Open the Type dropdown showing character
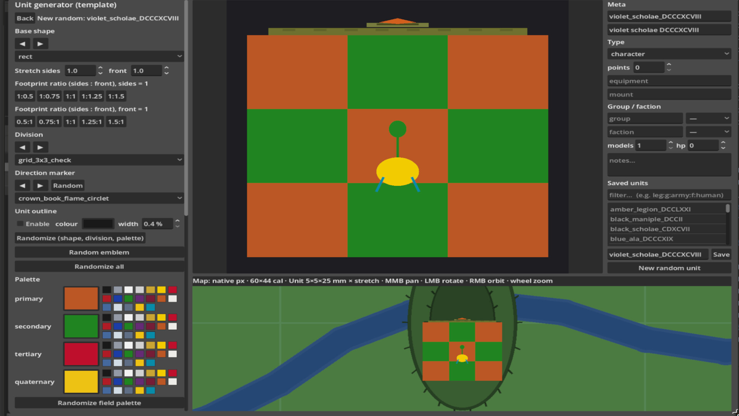 click(669, 54)
